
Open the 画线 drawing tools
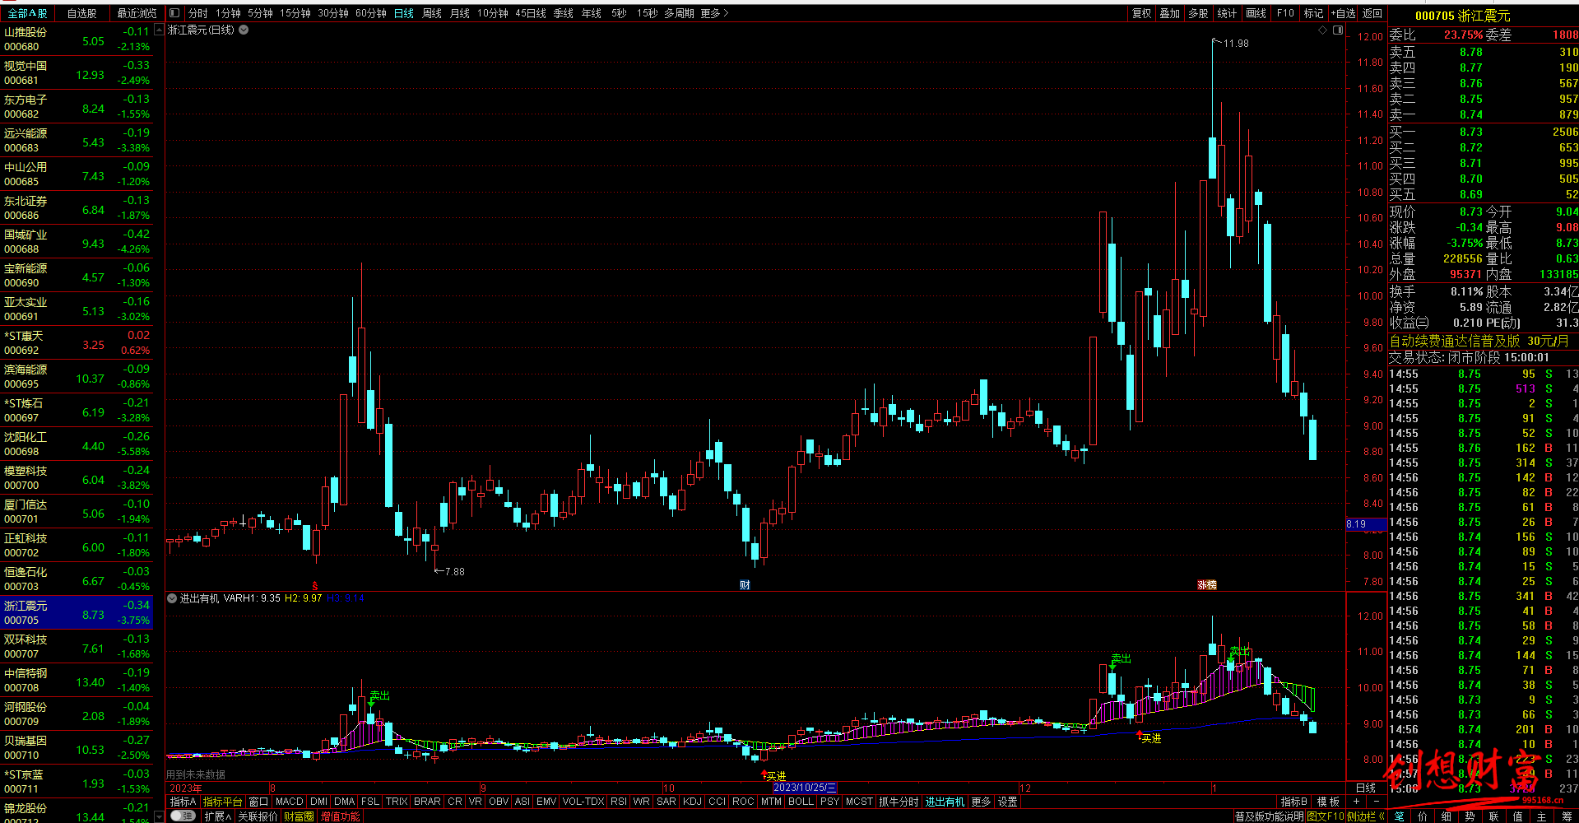coord(1256,13)
